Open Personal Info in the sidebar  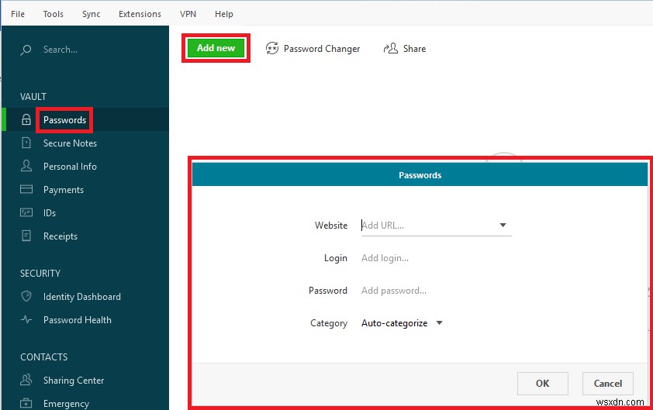click(70, 167)
